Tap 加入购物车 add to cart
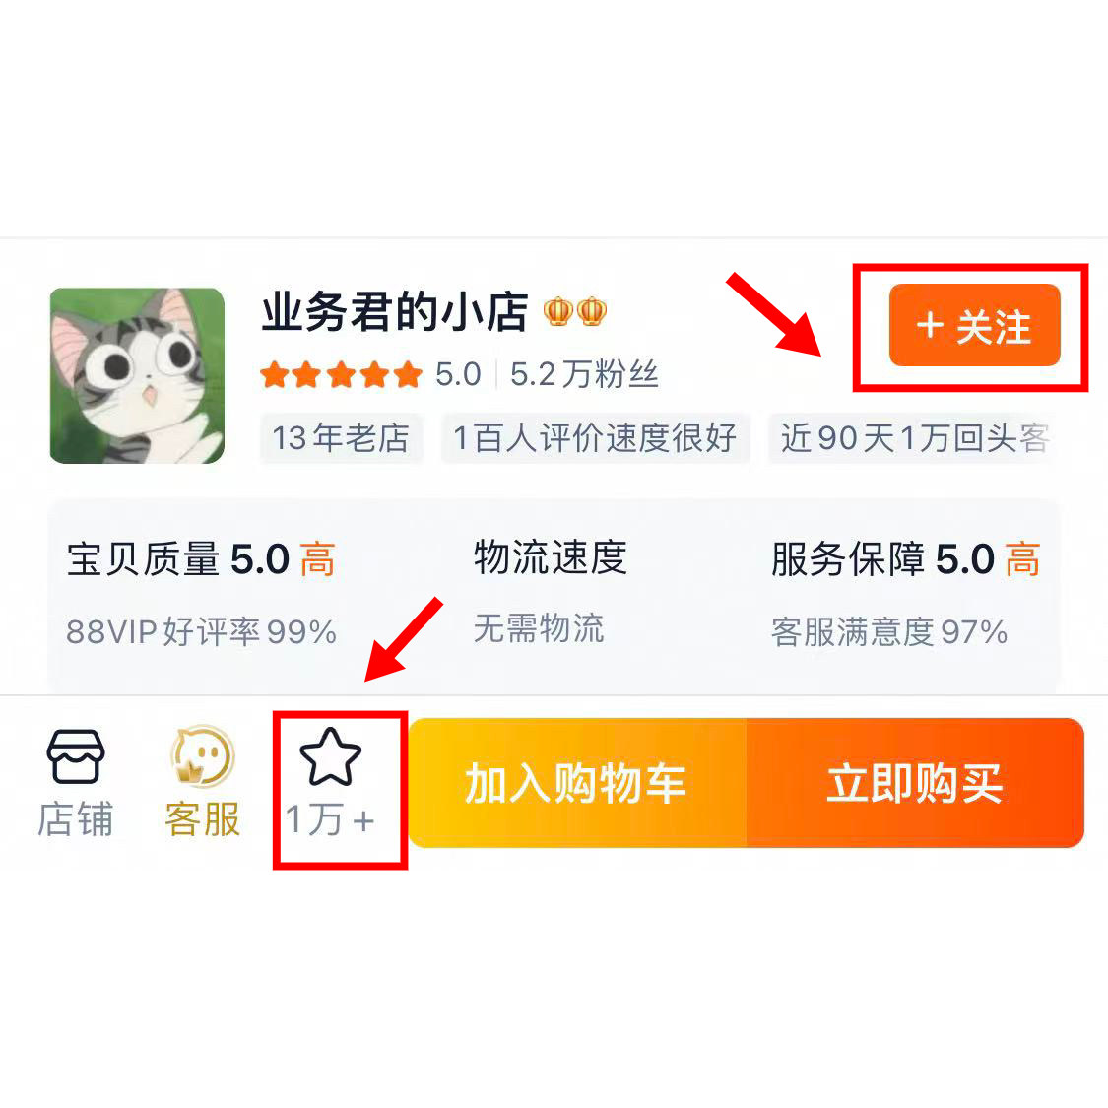This screenshot has height=1108, width=1108. coord(576,783)
